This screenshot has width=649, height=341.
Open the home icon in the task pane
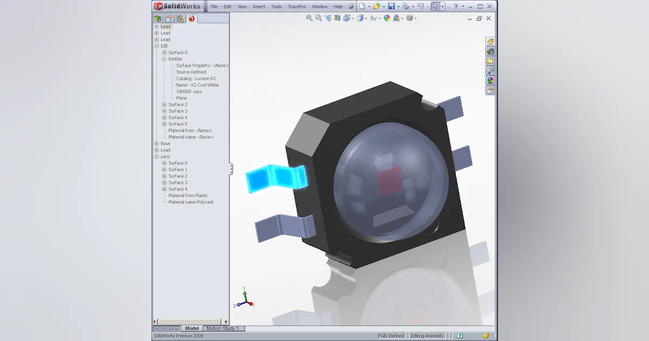tap(489, 42)
